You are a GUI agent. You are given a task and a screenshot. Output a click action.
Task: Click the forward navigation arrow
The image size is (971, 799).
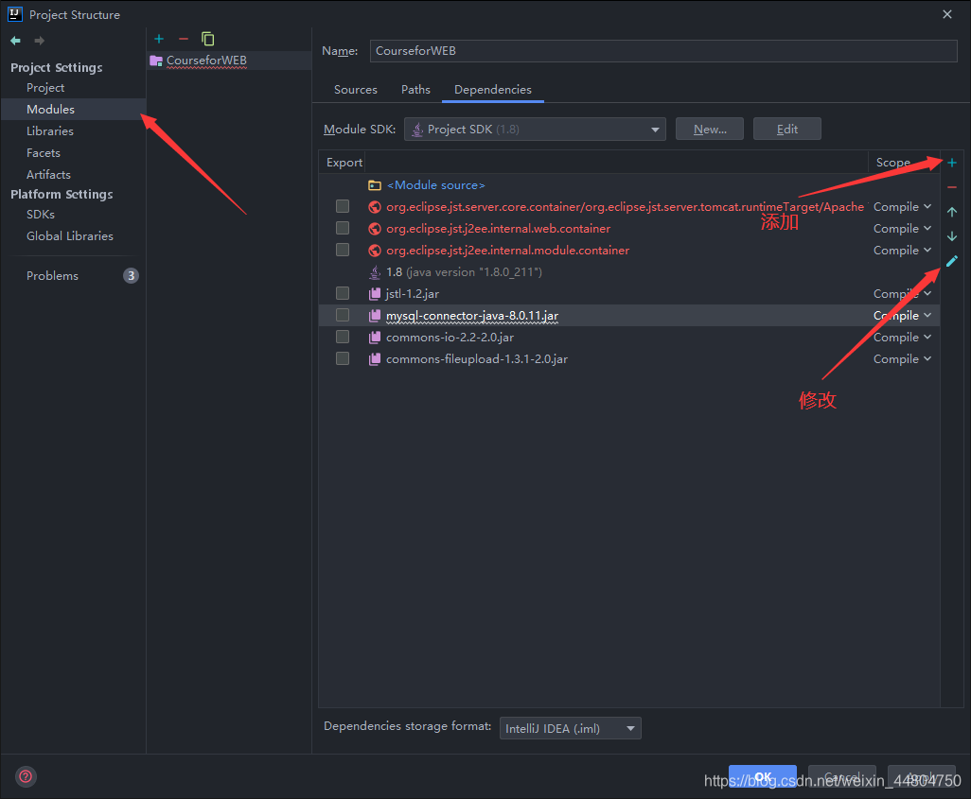pyautogui.click(x=39, y=41)
